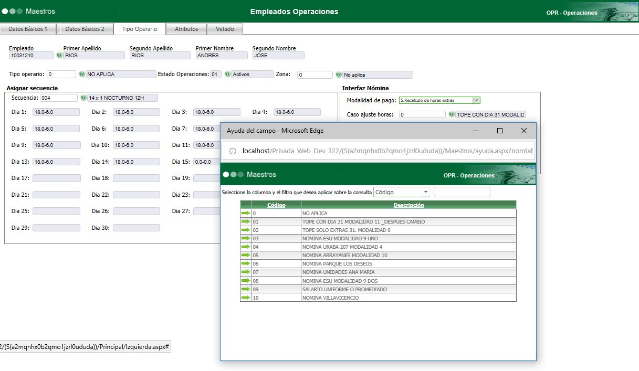The height and width of the screenshot is (371, 639).
Task: Switch to Datos Básicos 1 tab
Action: click(x=28, y=29)
